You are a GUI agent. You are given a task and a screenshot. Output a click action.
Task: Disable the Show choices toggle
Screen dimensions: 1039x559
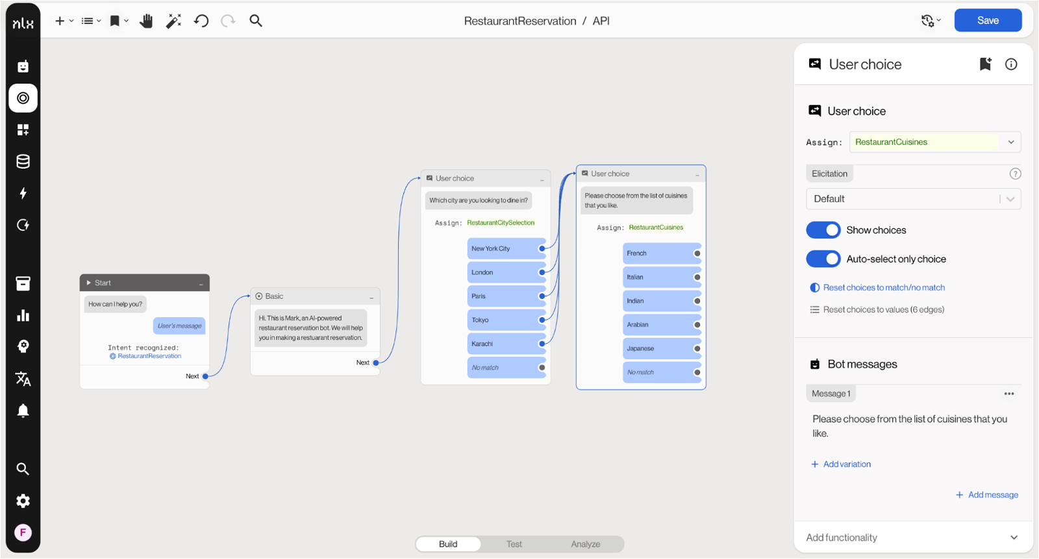click(823, 230)
